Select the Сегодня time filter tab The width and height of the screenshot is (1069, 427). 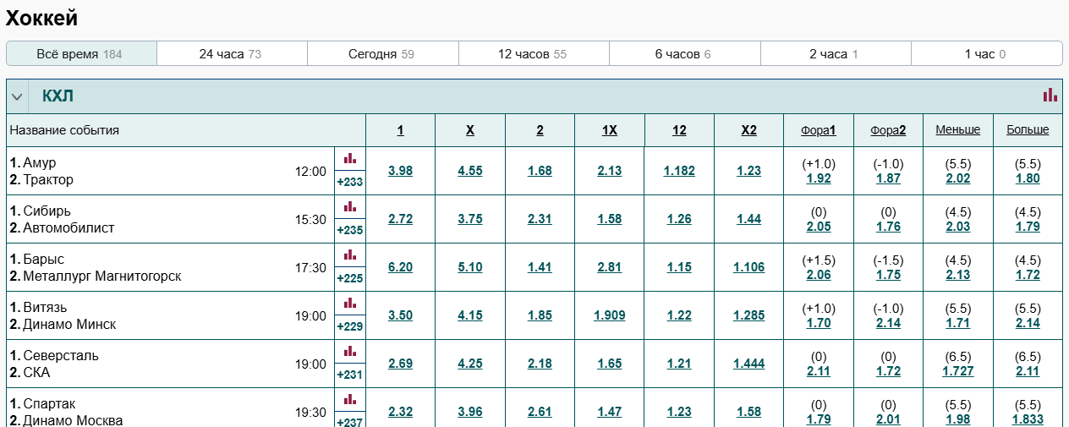click(383, 53)
